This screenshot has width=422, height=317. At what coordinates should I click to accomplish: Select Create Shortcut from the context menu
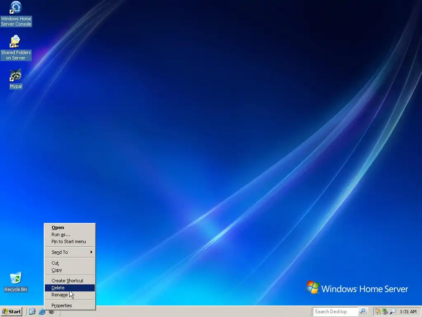(70, 281)
